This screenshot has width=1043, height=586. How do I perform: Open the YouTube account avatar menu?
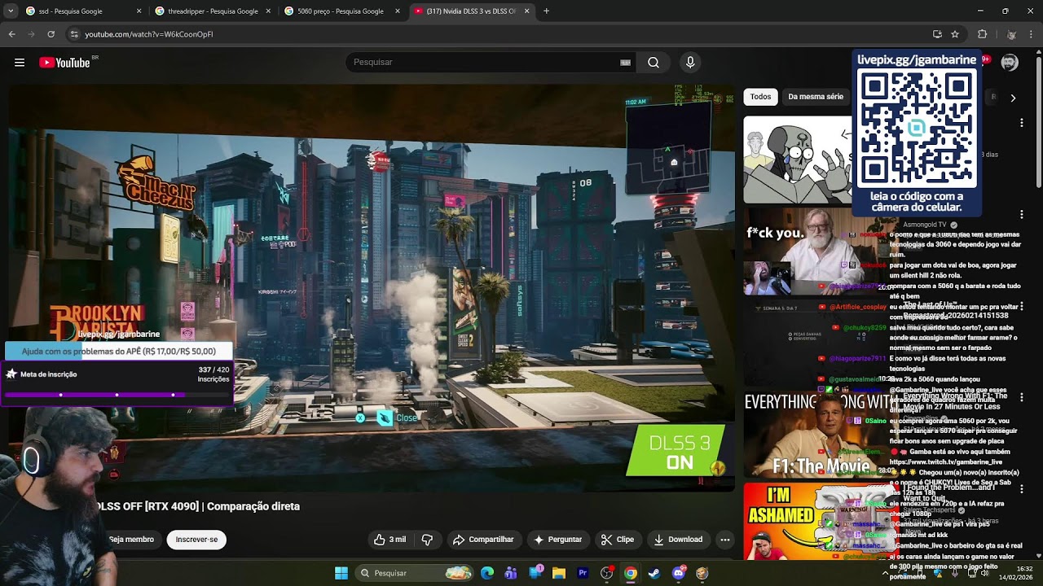pos(1010,63)
